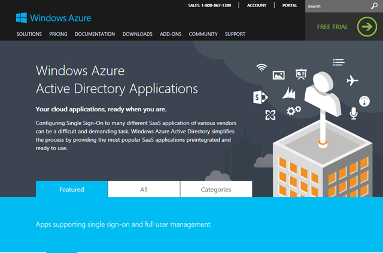This screenshot has width=383, height=253.
Task: Open the Portal link
Action: [x=290, y=5]
